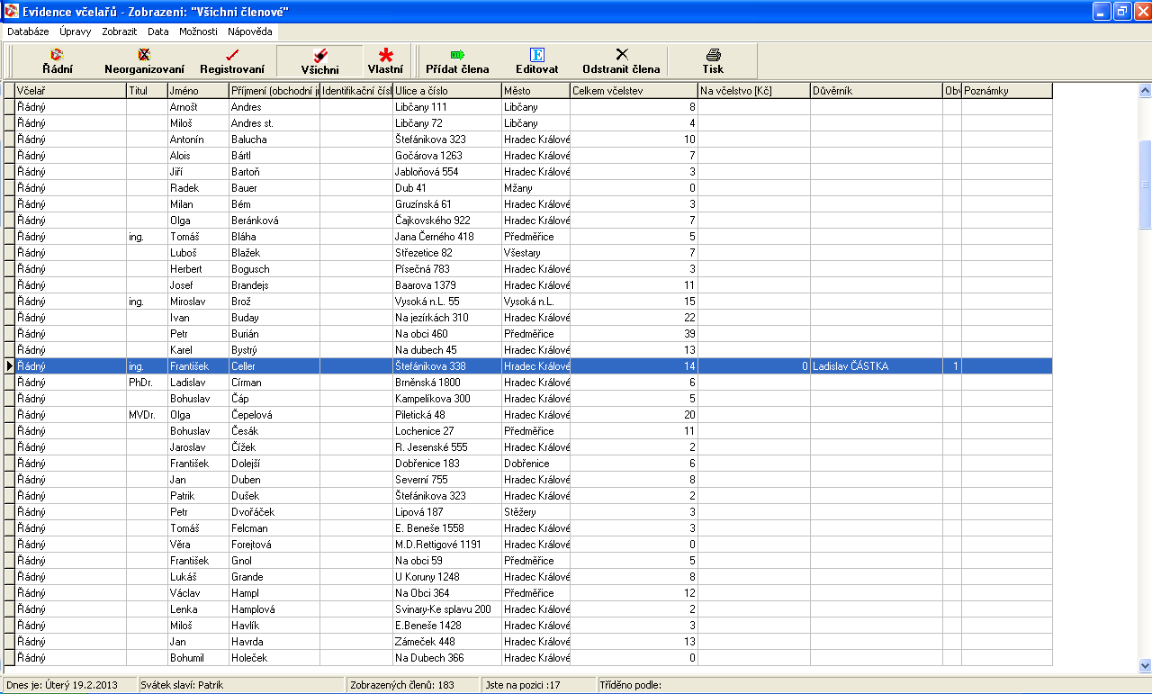Select surname cell Bartoň

click(x=274, y=172)
